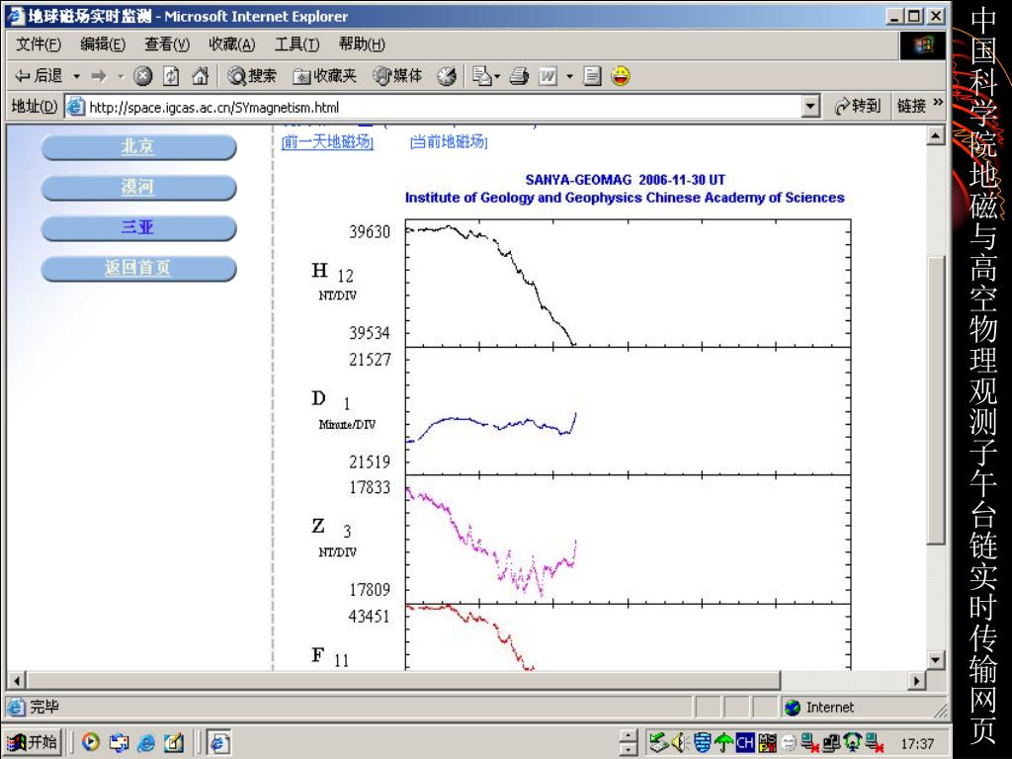The width and height of the screenshot is (1012, 759).
Task: Click the fourth quick launch notepad icon
Action: coord(174,743)
